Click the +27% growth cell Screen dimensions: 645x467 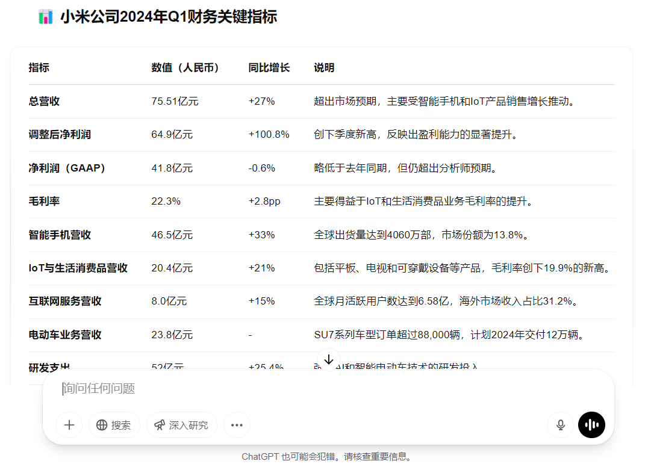[261, 102]
